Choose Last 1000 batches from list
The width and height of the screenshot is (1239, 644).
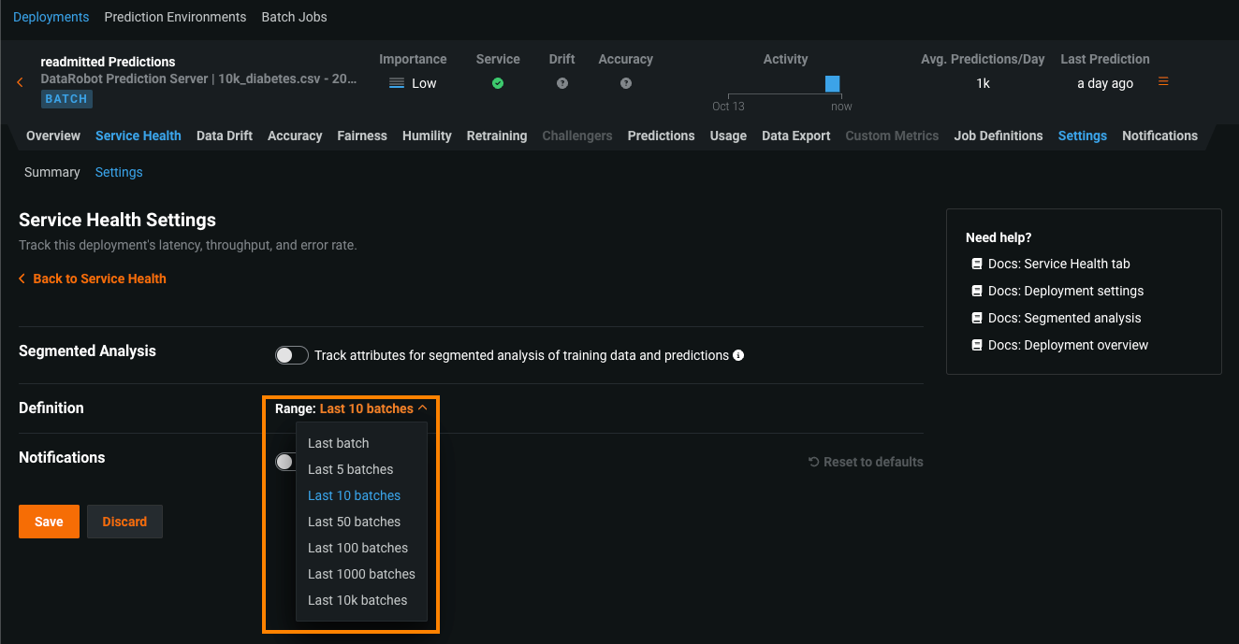pyautogui.click(x=361, y=574)
